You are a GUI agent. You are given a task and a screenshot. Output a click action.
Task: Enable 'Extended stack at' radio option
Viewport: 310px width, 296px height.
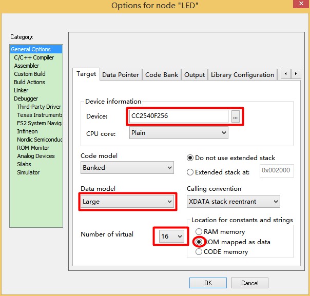[x=190, y=172]
